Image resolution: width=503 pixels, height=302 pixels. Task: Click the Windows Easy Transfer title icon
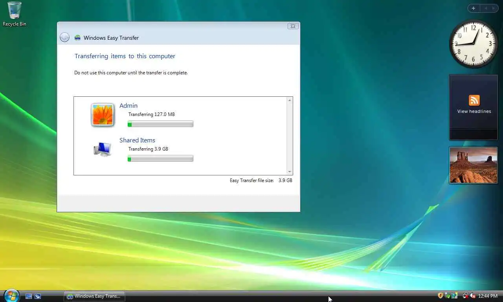point(77,38)
